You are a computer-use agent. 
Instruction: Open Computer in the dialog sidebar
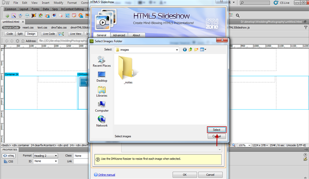point(102,107)
